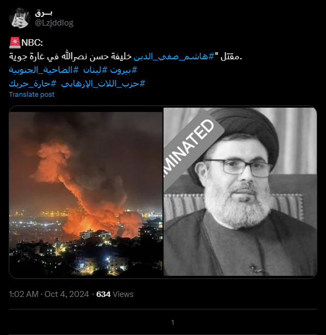326x335 pixels.
Task: Click the 1:02 AM post time
Action: 23,294
